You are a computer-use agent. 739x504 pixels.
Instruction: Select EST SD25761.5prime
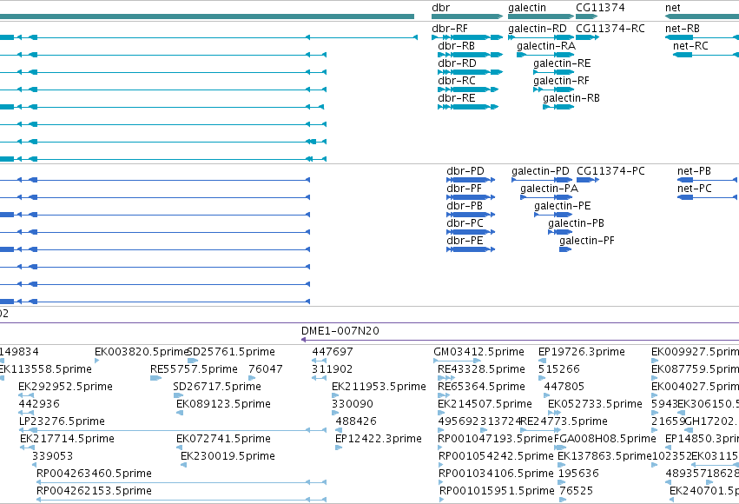pyautogui.click(x=231, y=352)
